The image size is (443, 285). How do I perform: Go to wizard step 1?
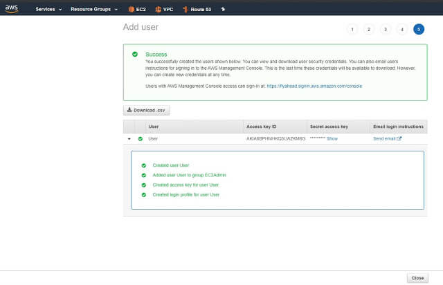[352, 29]
